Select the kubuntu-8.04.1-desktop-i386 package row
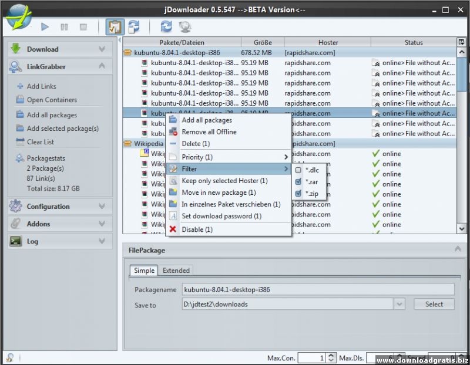Screen dimensions: 470x365 290,53
